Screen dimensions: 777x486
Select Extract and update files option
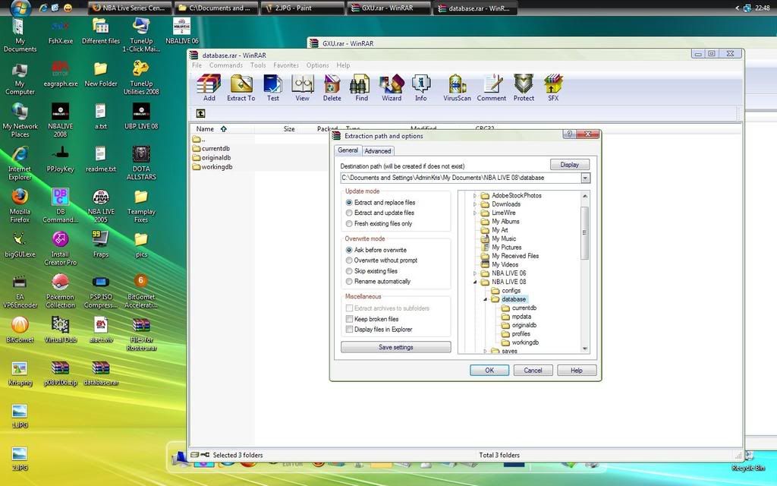click(x=379, y=213)
